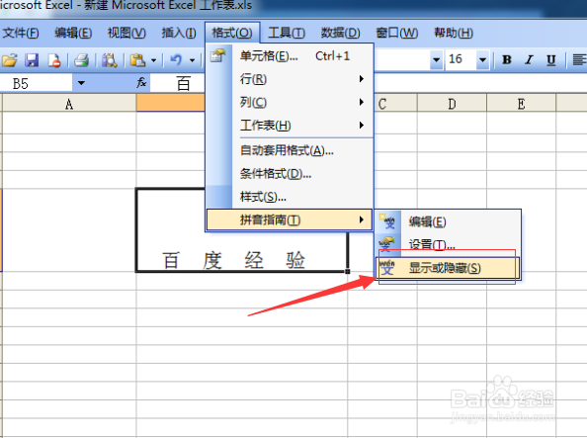
Task: Click the Save floppy disk icon
Action: click(x=32, y=60)
